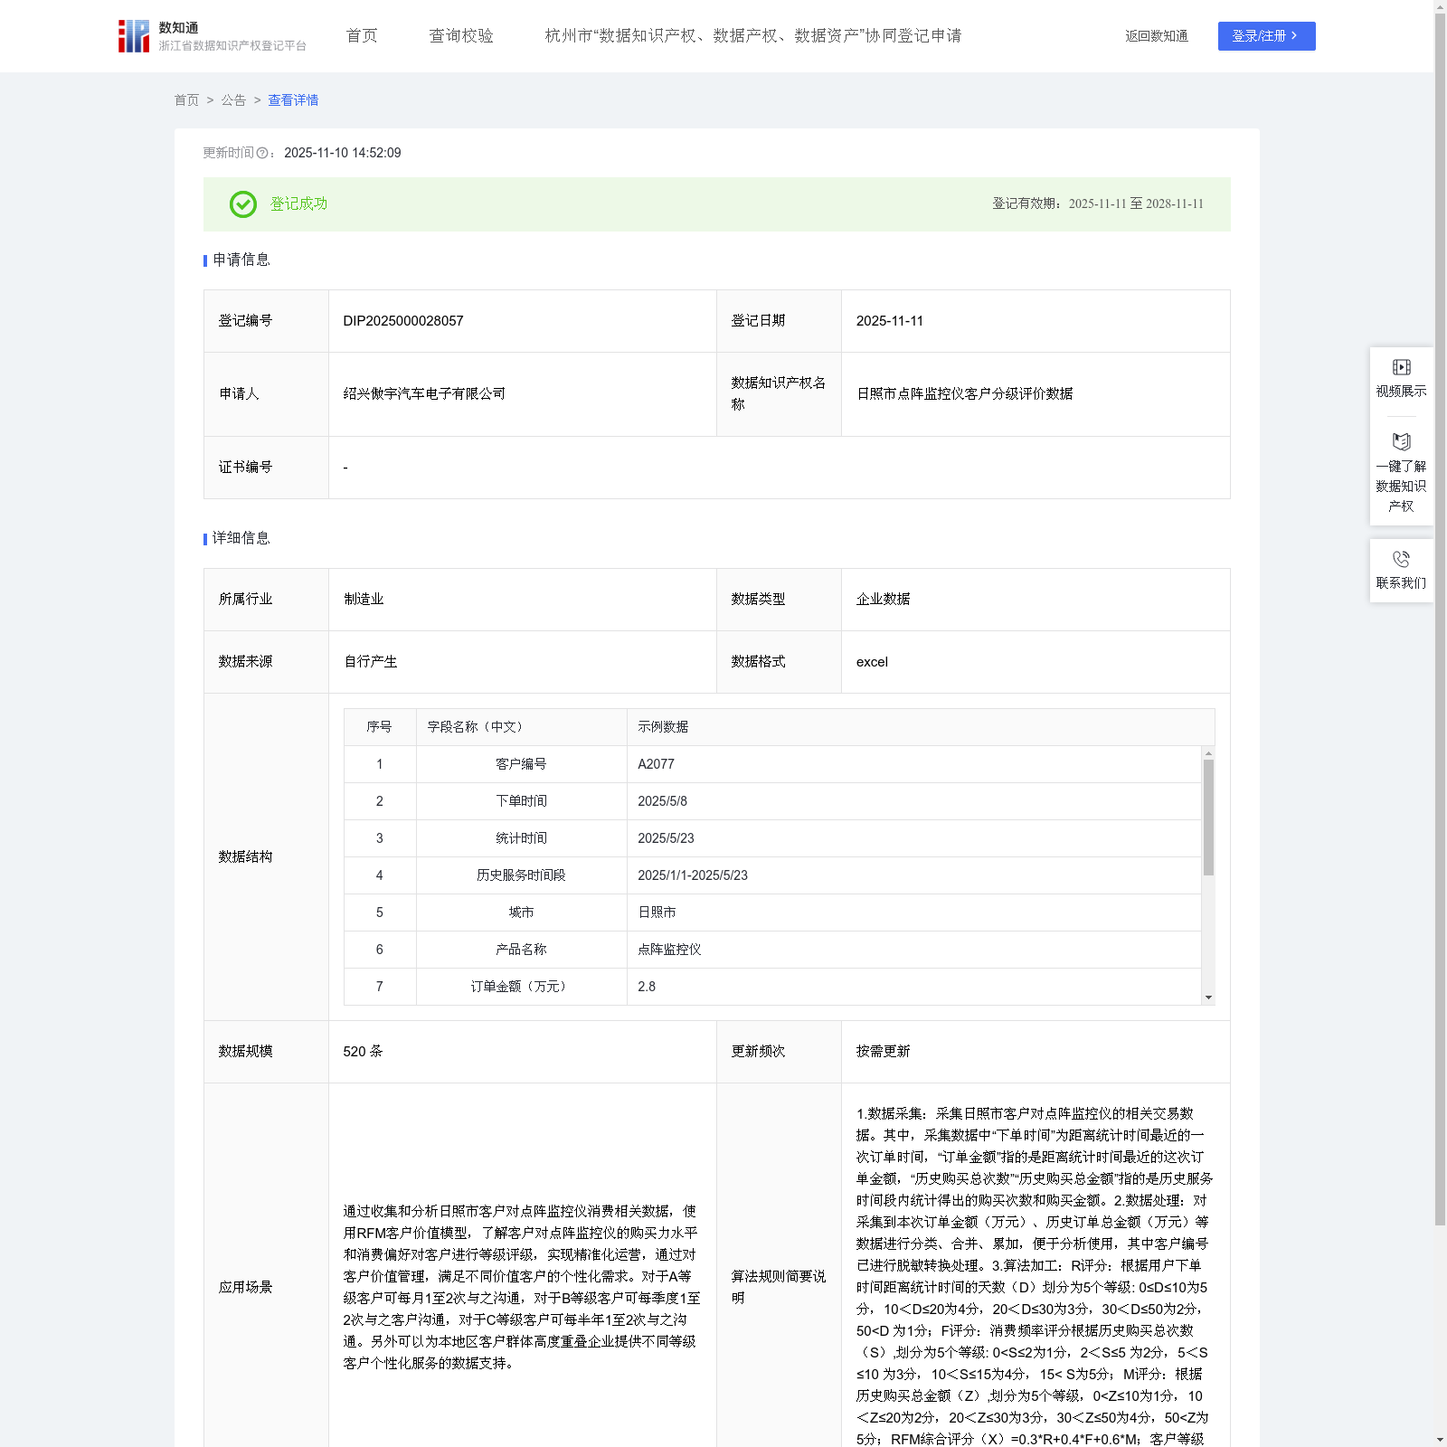This screenshot has width=1447, height=1447.
Task: Click the 城市 field name
Action: pos(521,913)
